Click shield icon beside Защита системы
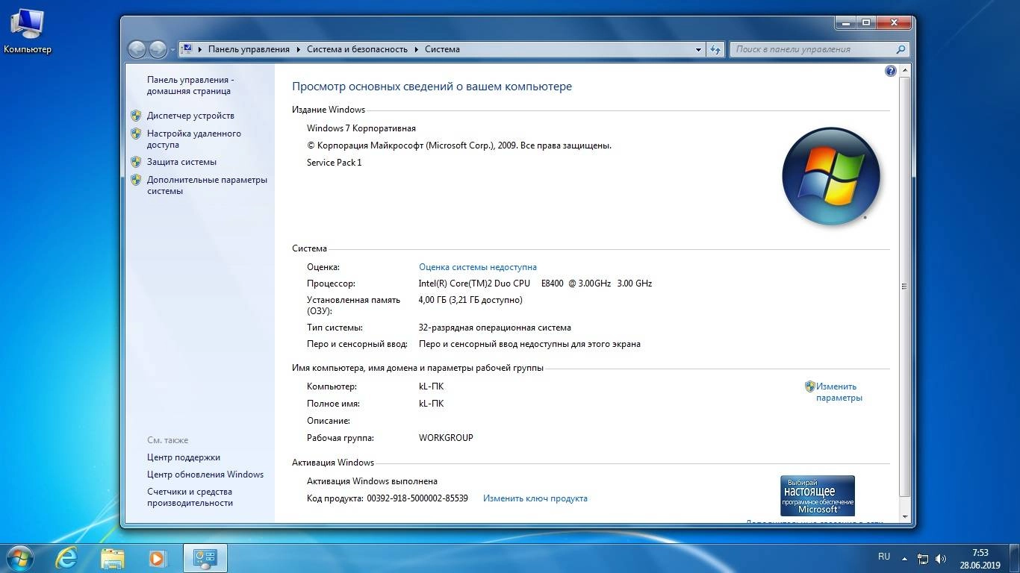Image resolution: width=1020 pixels, height=573 pixels. [x=136, y=162]
